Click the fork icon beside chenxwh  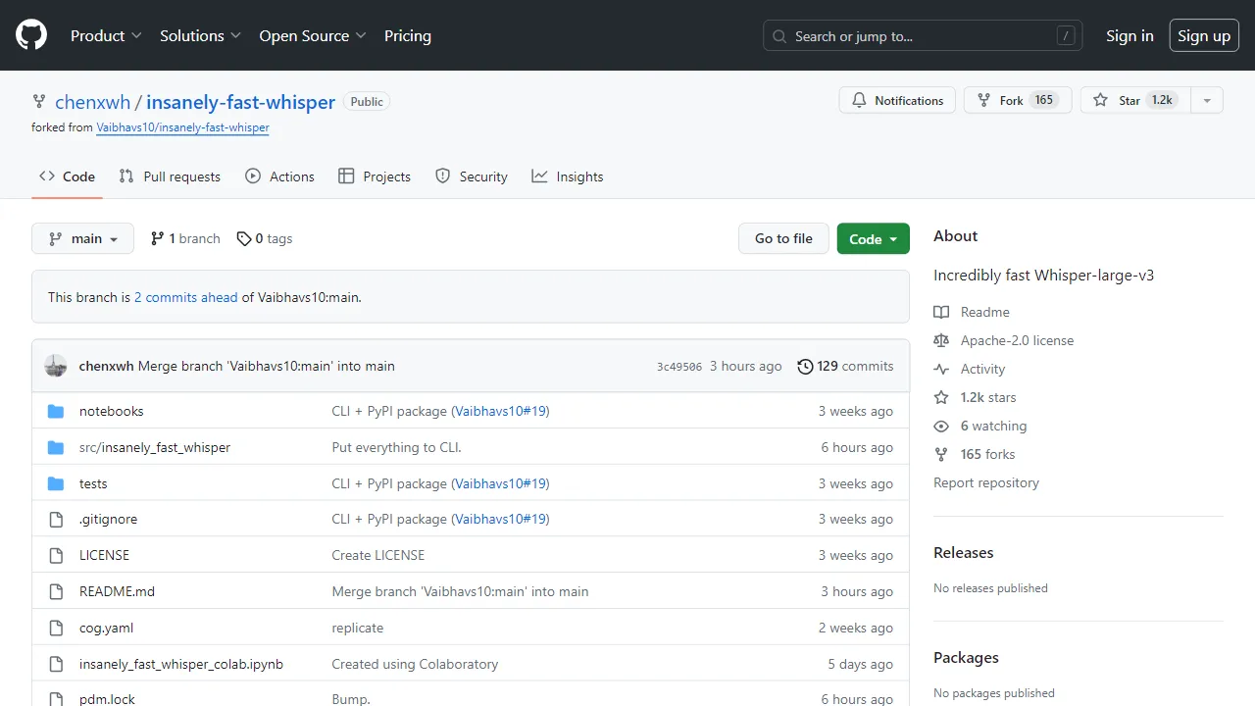click(39, 101)
